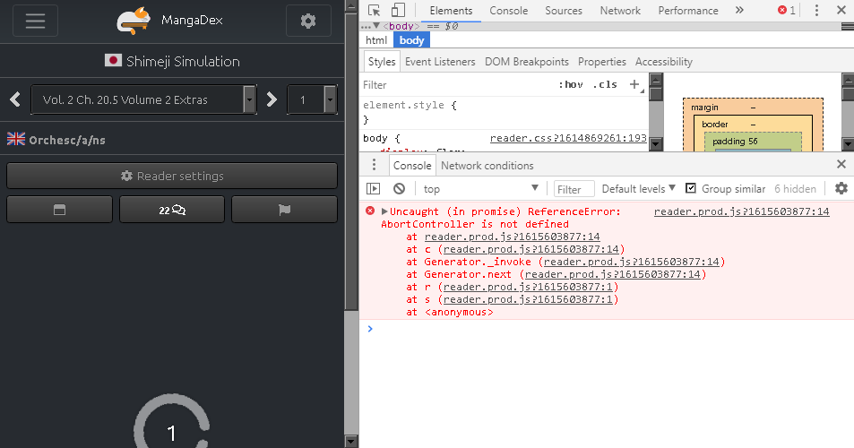This screenshot has width=854, height=448.
Task: Switch to the Event Listeners tab
Action: pyautogui.click(x=440, y=62)
